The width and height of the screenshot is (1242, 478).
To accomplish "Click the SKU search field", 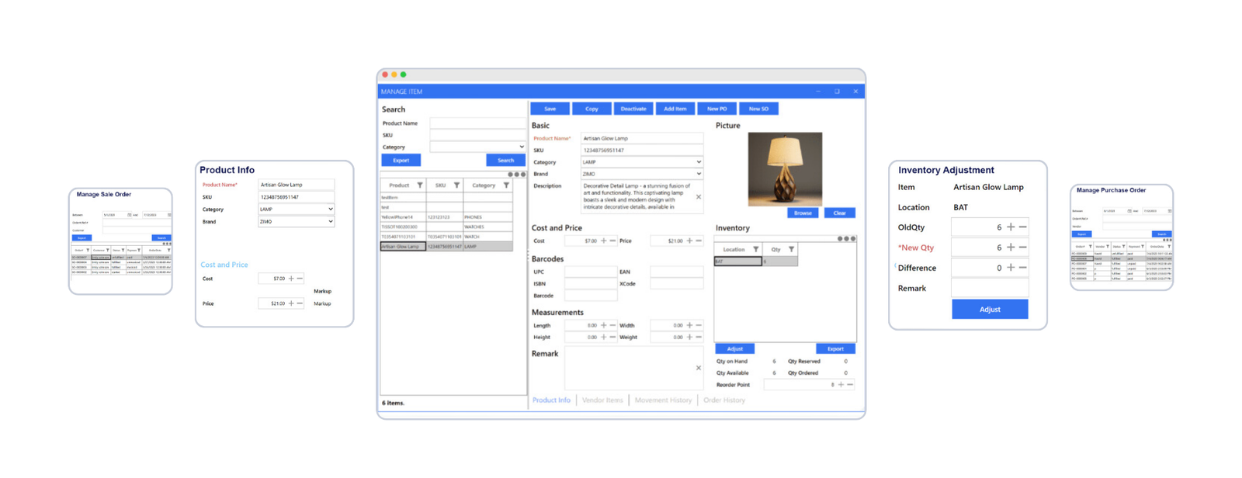I will (x=477, y=135).
